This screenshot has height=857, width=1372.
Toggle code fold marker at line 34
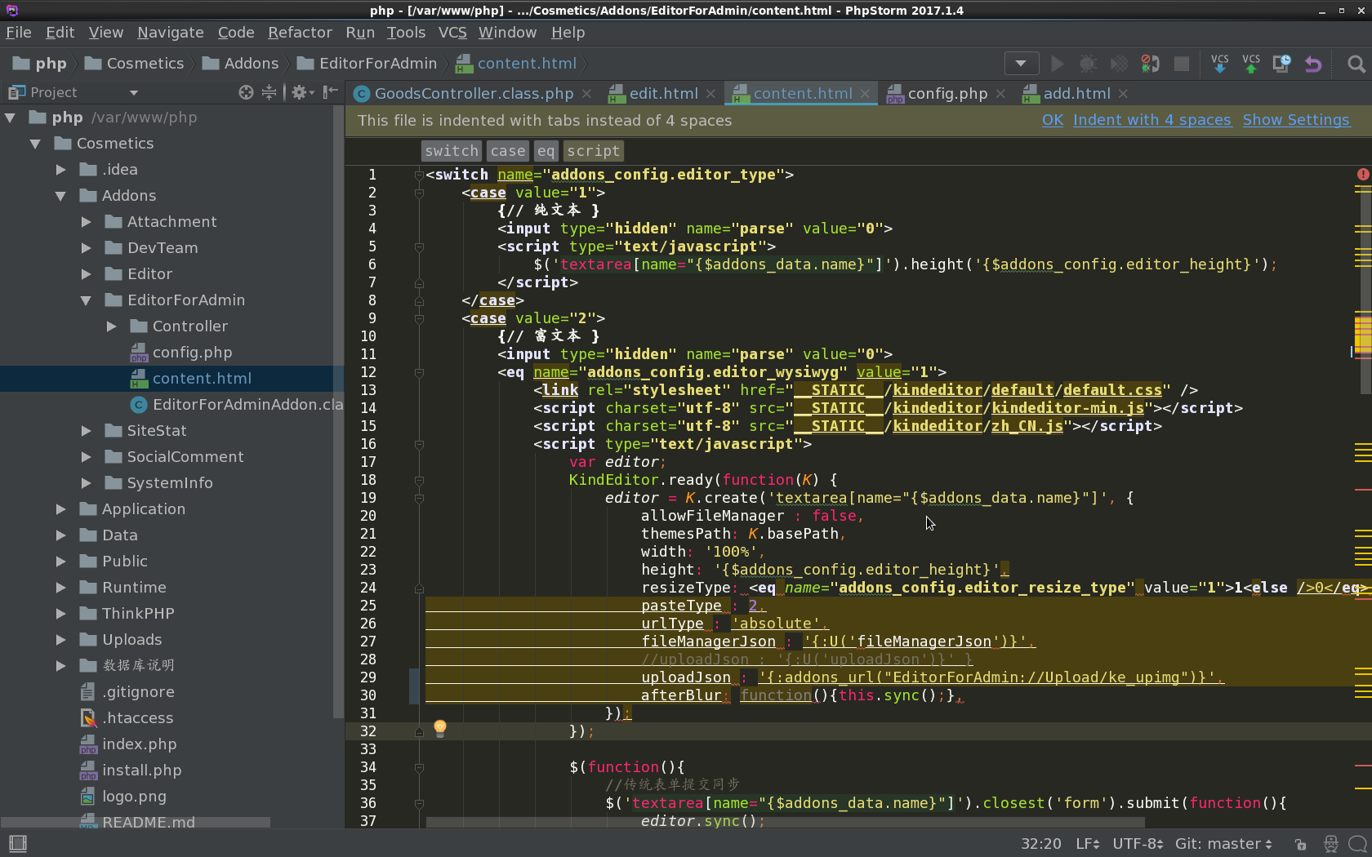pyautogui.click(x=419, y=767)
